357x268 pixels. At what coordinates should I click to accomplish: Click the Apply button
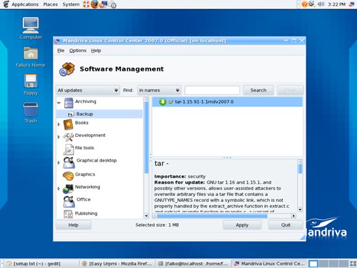tap(242, 225)
